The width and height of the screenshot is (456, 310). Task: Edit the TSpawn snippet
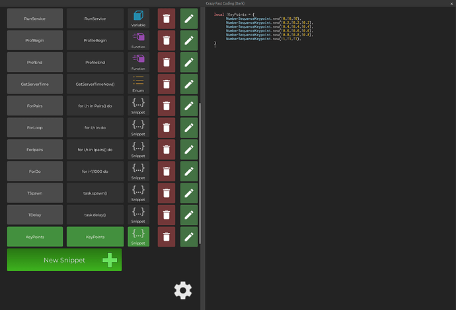(x=189, y=193)
